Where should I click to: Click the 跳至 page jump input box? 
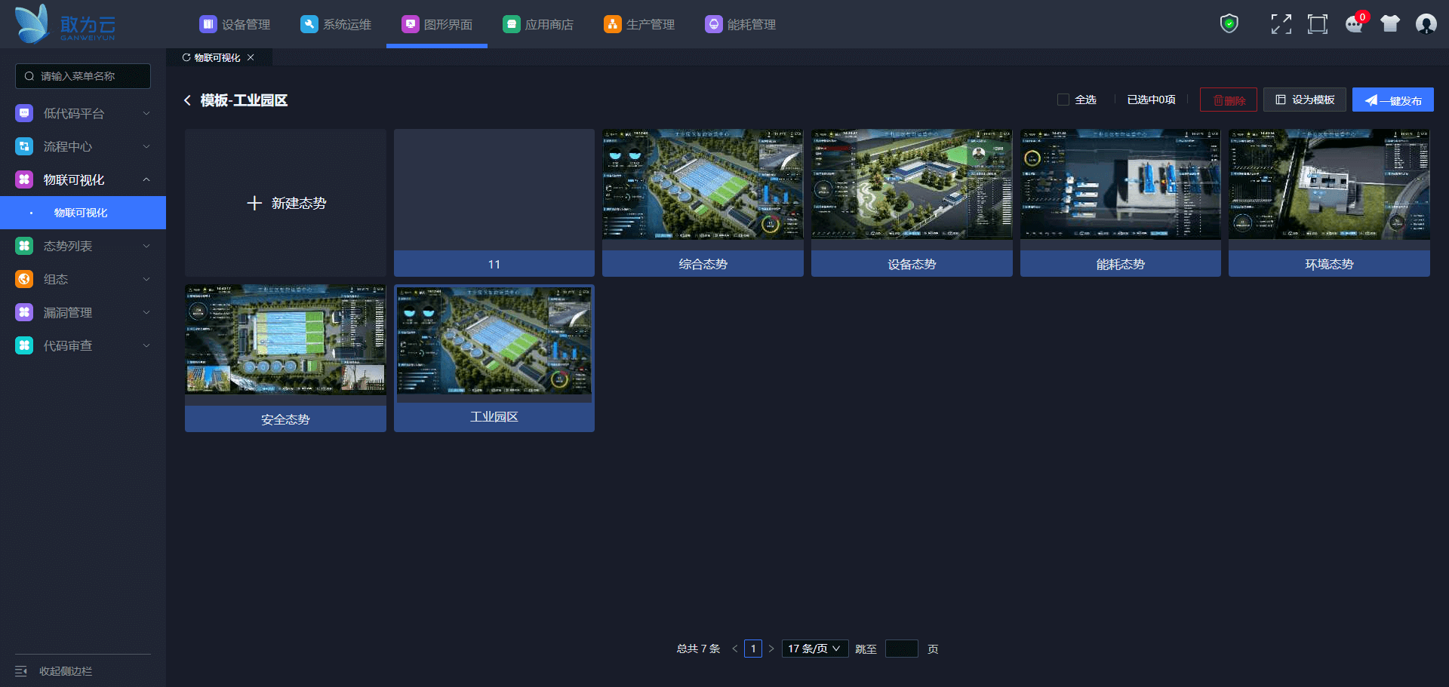click(902, 649)
